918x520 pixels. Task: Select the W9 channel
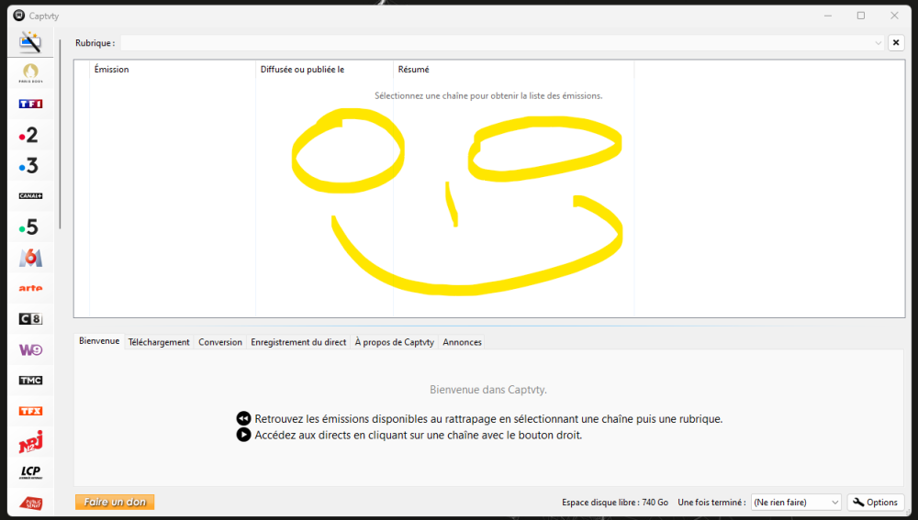pyautogui.click(x=30, y=349)
